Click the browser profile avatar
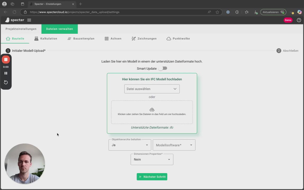The height and width of the screenshot is (190, 304). pyautogui.click(x=4, y=4)
